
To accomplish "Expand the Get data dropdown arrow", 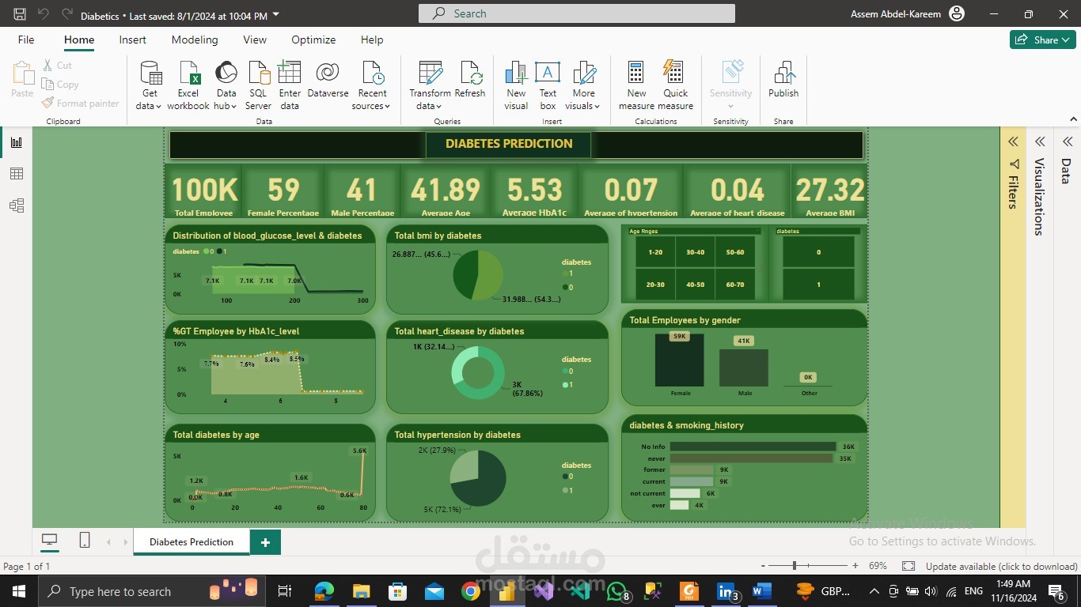I will pyautogui.click(x=158, y=107).
